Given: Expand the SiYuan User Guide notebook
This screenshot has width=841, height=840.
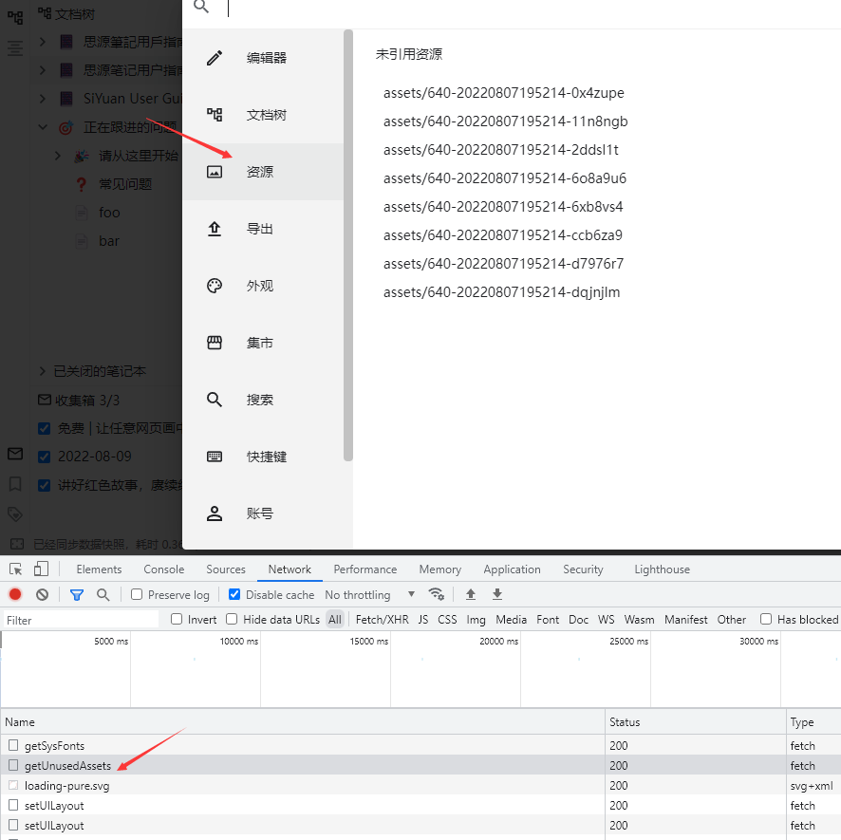Looking at the screenshot, I should point(43,98).
